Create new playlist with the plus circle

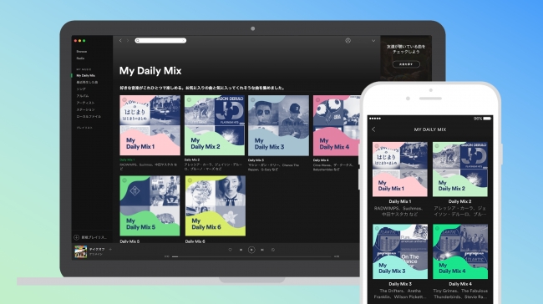coord(76,237)
